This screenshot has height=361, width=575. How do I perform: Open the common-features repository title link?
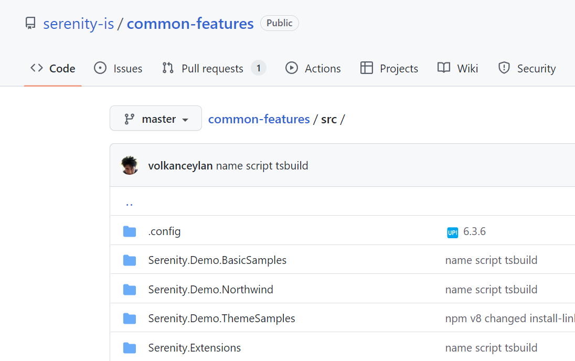(190, 24)
